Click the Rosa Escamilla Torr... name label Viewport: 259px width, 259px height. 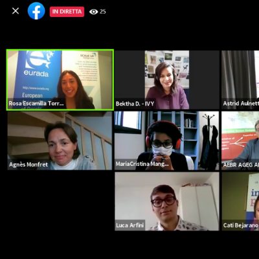36,104
